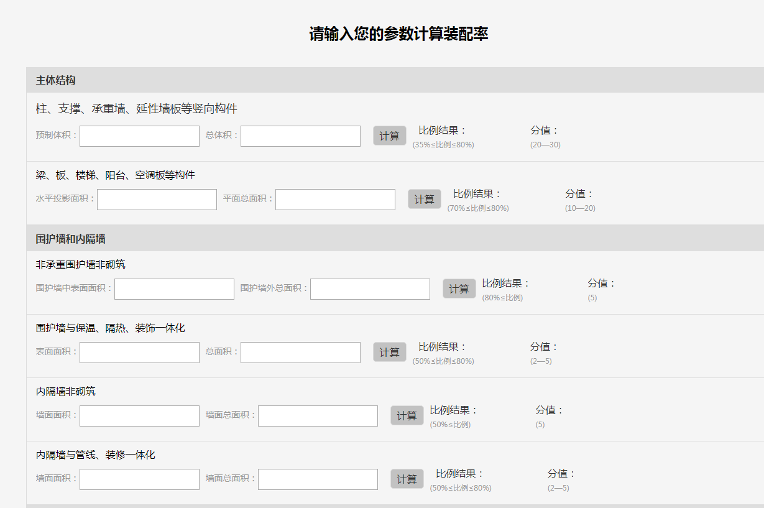The height and width of the screenshot is (508, 764).
Task: Click the 围护墙外总面积 input field
Action: pos(370,289)
